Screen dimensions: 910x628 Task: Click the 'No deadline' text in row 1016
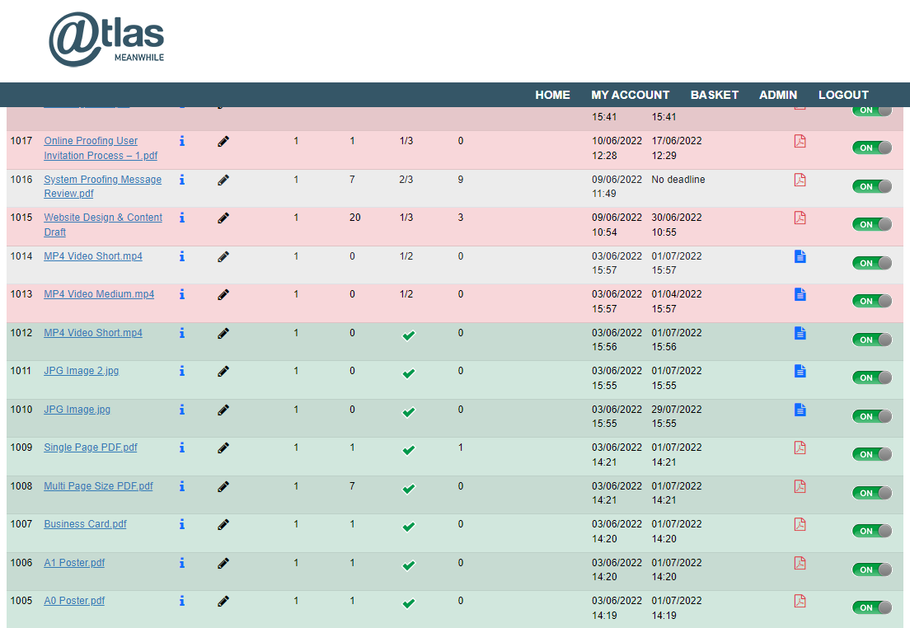click(678, 180)
